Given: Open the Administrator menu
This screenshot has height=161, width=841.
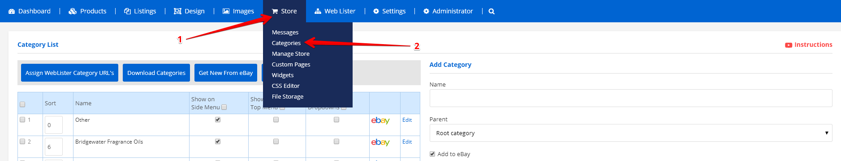Looking at the screenshot, I should (448, 11).
